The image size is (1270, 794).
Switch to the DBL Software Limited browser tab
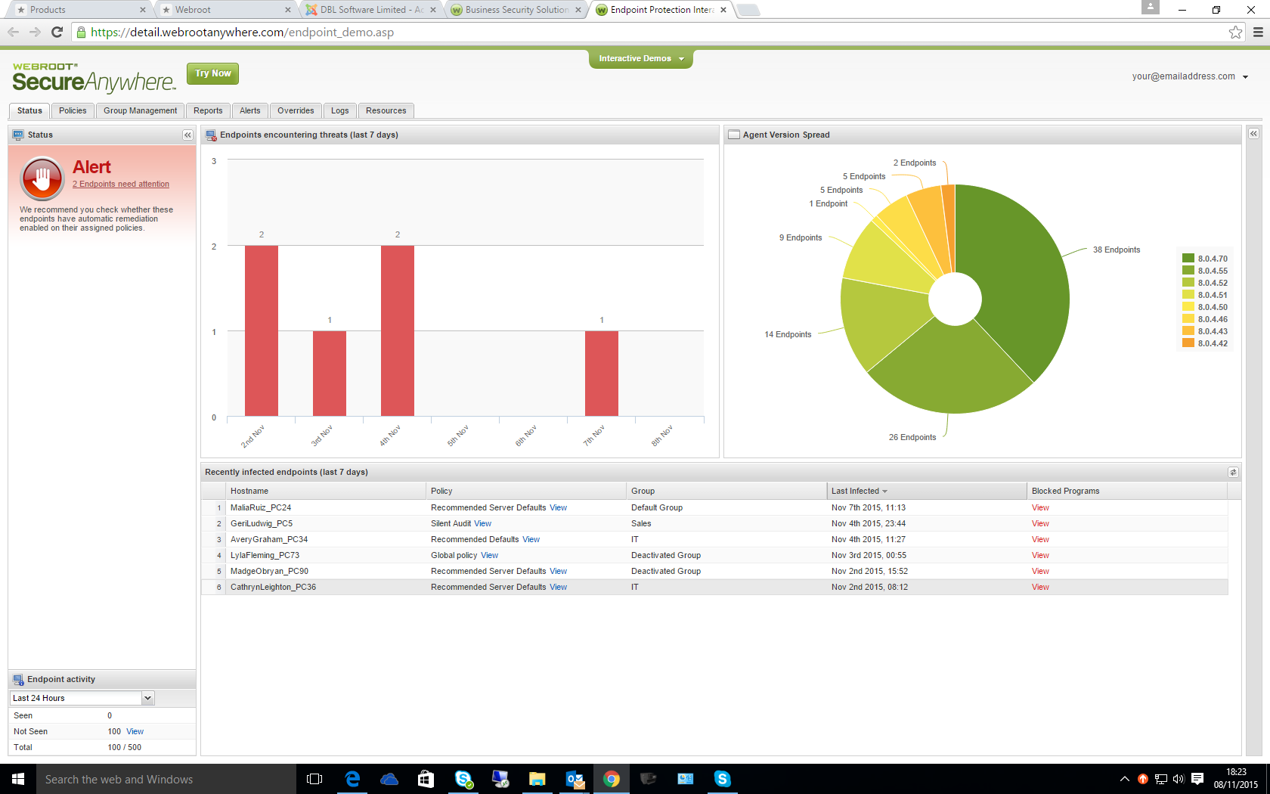(370, 10)
